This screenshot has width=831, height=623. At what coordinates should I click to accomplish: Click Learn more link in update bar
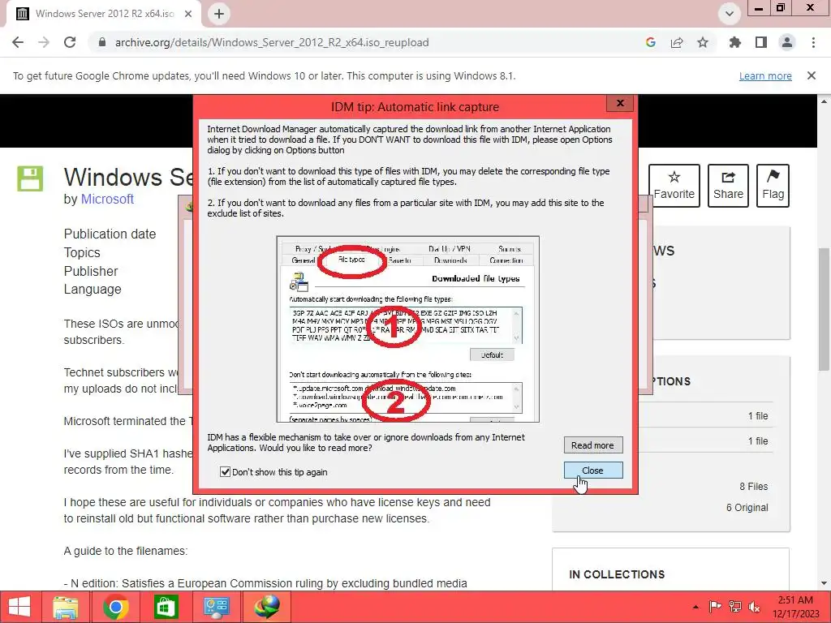765,75
